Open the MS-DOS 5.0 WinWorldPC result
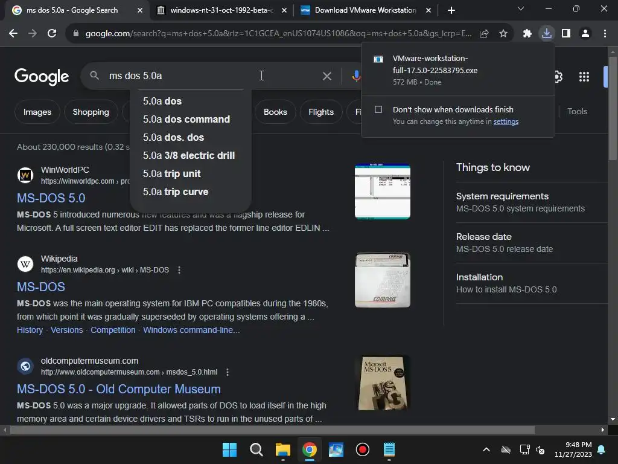 point(51,198)
